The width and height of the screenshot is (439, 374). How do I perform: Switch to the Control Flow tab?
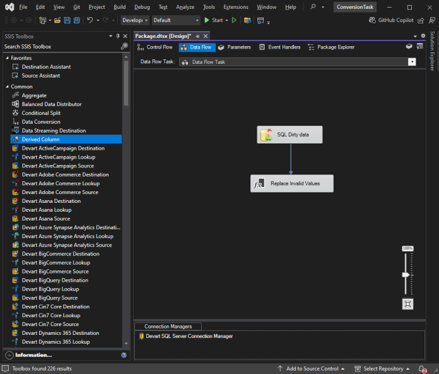(155, 47)
